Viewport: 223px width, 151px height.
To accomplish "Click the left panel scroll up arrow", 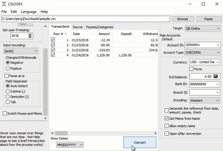I will [45, 26].
